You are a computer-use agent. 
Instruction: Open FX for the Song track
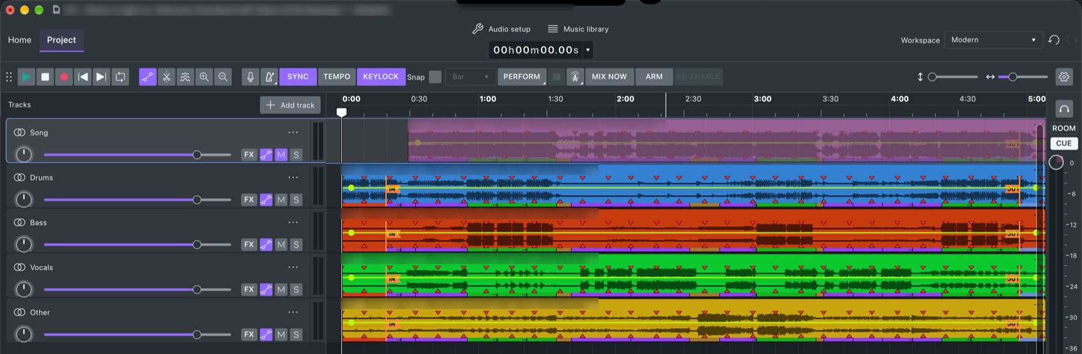[249, 155]
